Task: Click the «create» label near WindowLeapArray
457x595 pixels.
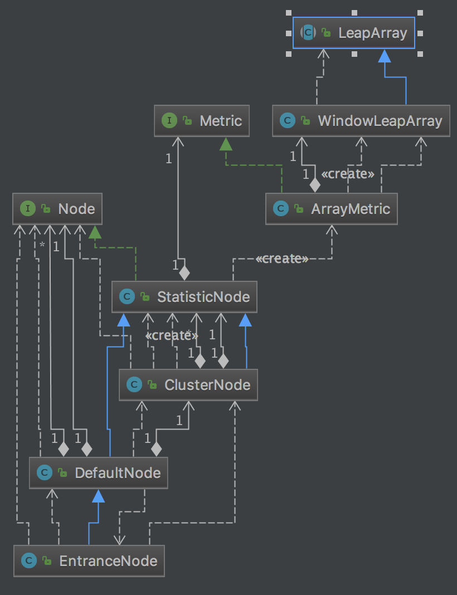Action: click(x=348, y=174)
